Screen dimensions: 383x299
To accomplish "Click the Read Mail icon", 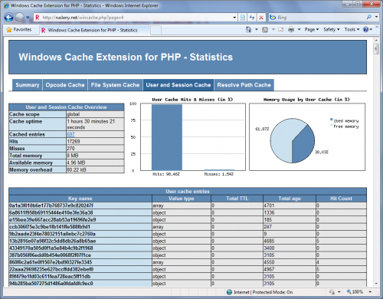I will click(x=280, y=30).
